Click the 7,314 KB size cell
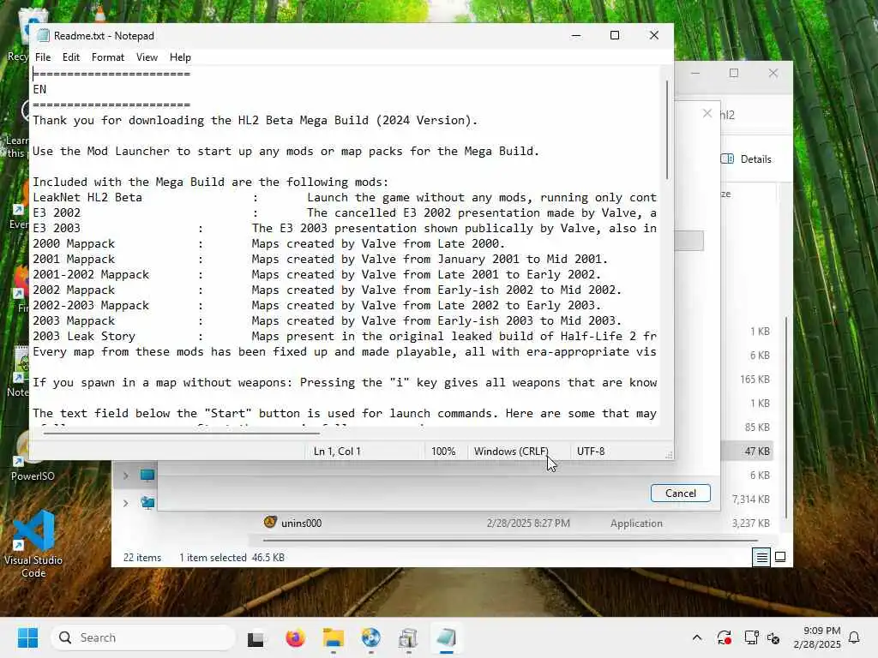Screen dimensions: 878x658 tap(751, 499)
